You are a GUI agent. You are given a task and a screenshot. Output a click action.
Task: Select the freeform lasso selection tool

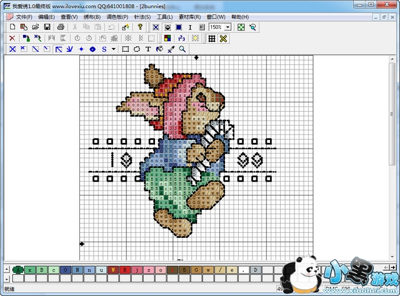(137, 49)
